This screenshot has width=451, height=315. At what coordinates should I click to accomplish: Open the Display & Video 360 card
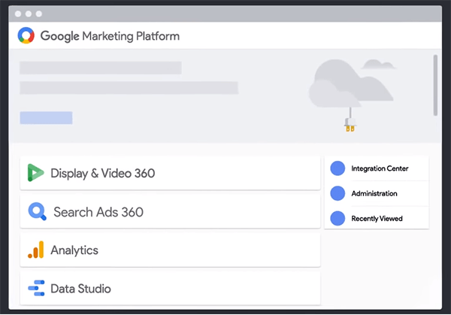point(171,173)
